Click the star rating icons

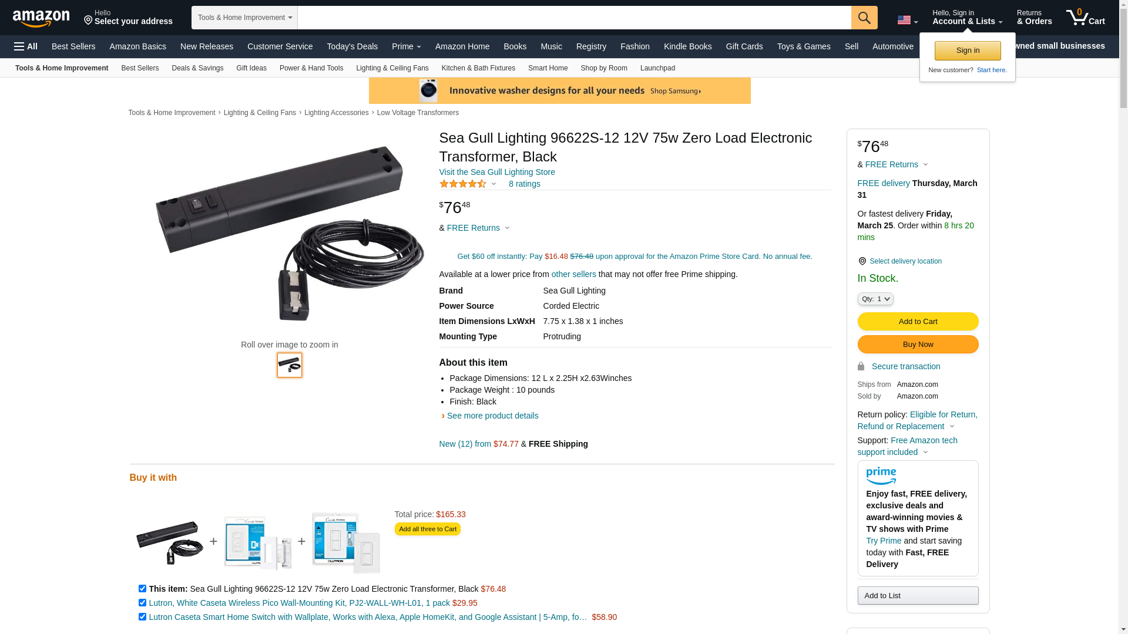point(463,184)
